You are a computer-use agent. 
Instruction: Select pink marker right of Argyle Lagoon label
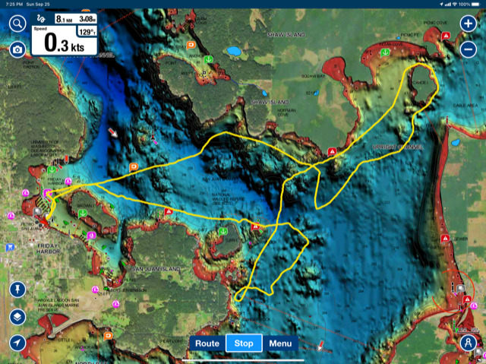pyautogui.click(x=116, y=303)
